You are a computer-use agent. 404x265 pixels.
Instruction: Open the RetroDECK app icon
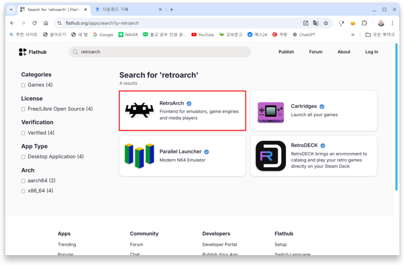[x=271, y=156]
